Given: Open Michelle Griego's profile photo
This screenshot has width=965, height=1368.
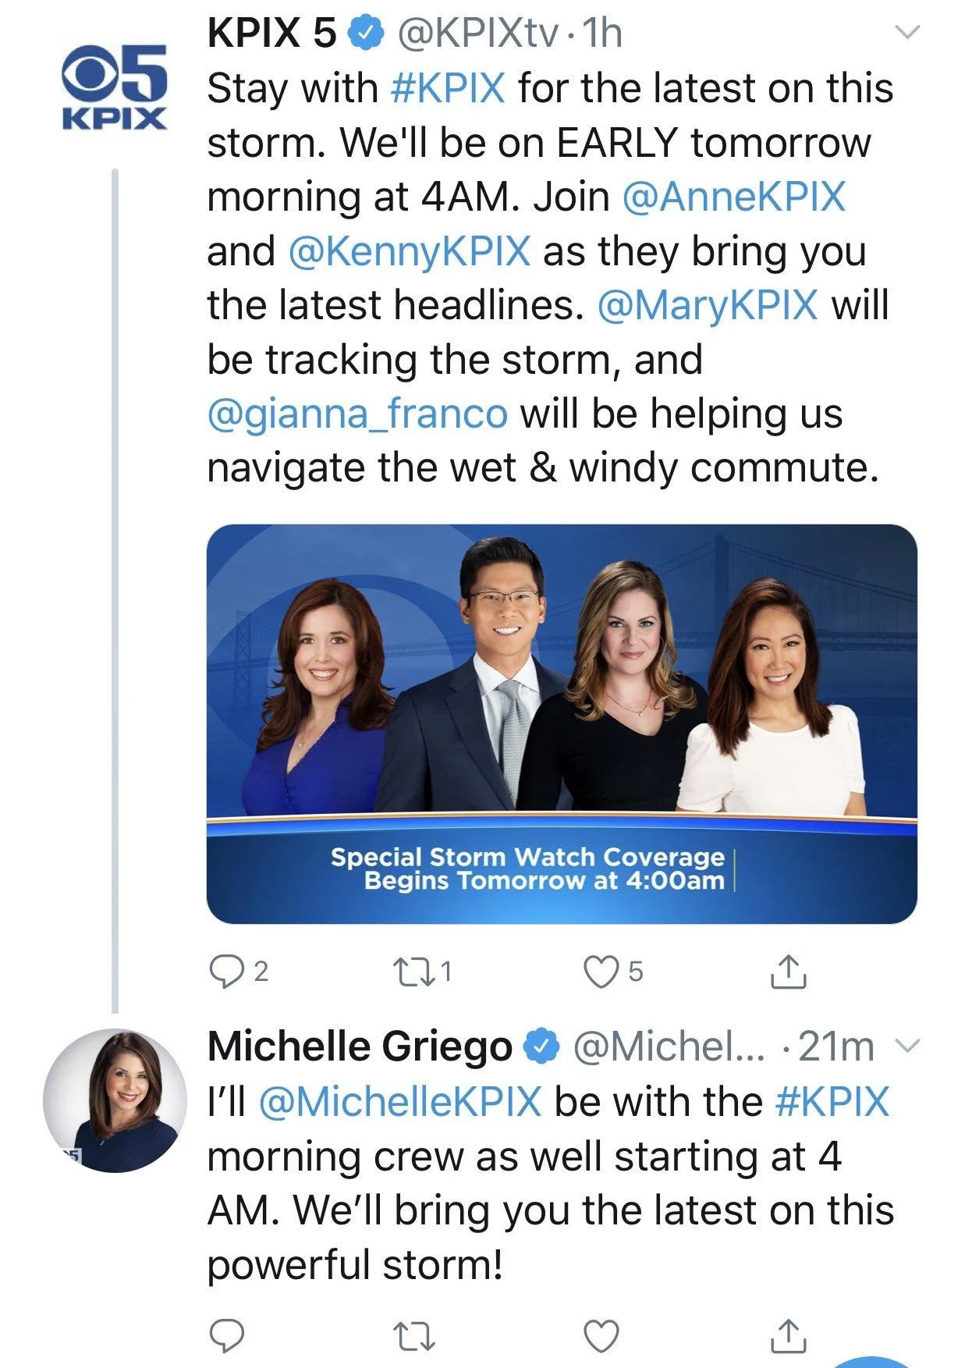Looking at the screenshot, I should (x=115, y=1100).
